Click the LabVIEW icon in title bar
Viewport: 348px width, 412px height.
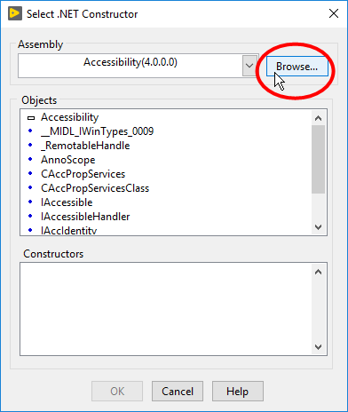click(x=15, y=13)
